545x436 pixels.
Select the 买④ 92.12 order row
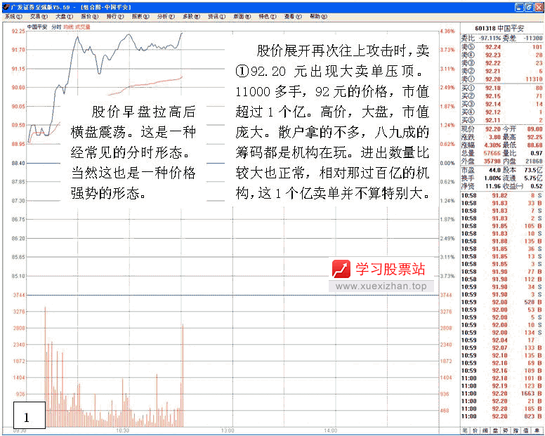(502, 112)
